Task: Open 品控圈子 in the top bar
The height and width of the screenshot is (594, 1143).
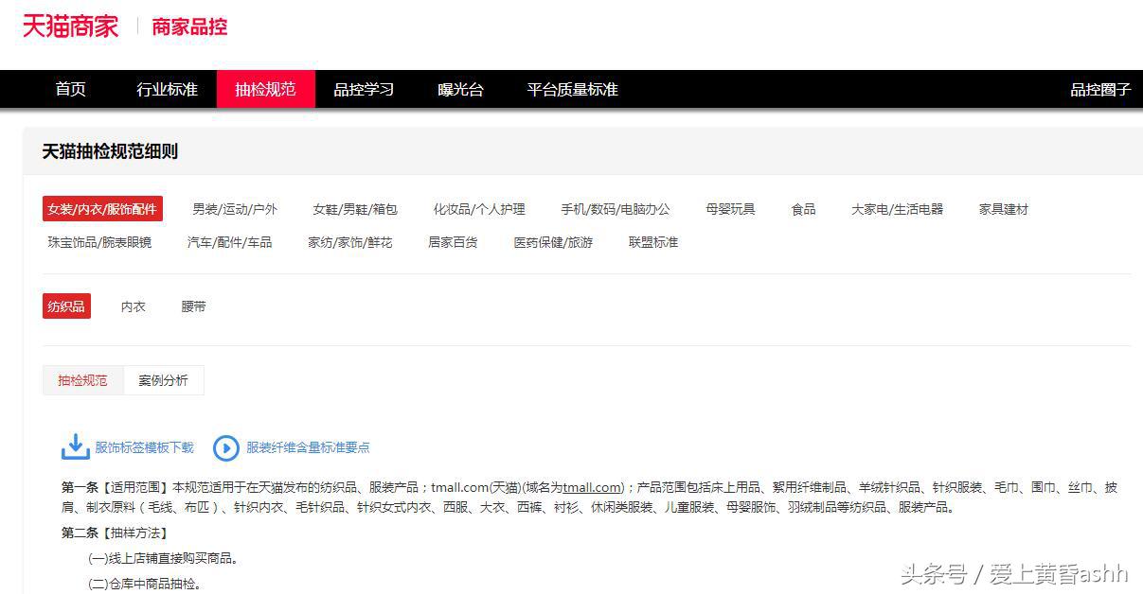Action: coord(1100,89)
